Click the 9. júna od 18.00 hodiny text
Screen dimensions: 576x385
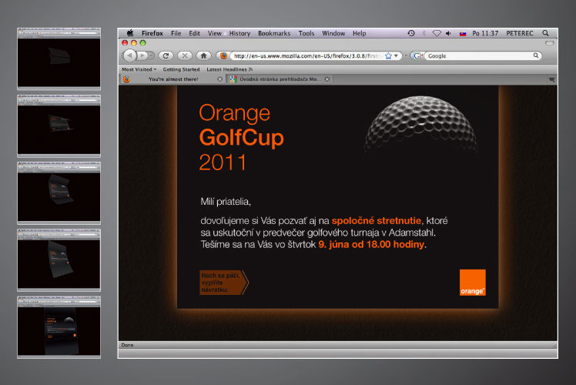coord(371,244)
